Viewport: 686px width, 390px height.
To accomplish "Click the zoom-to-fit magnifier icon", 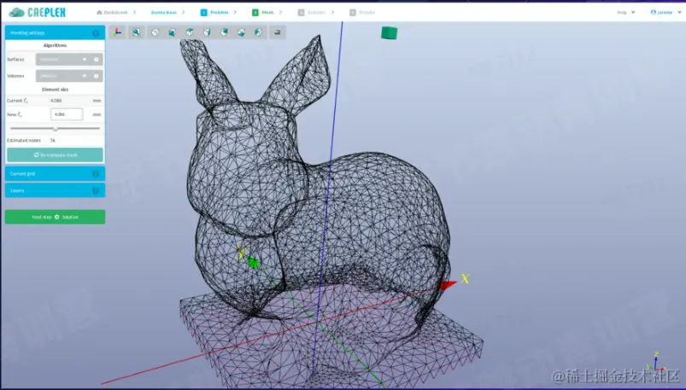I will 136,32.
